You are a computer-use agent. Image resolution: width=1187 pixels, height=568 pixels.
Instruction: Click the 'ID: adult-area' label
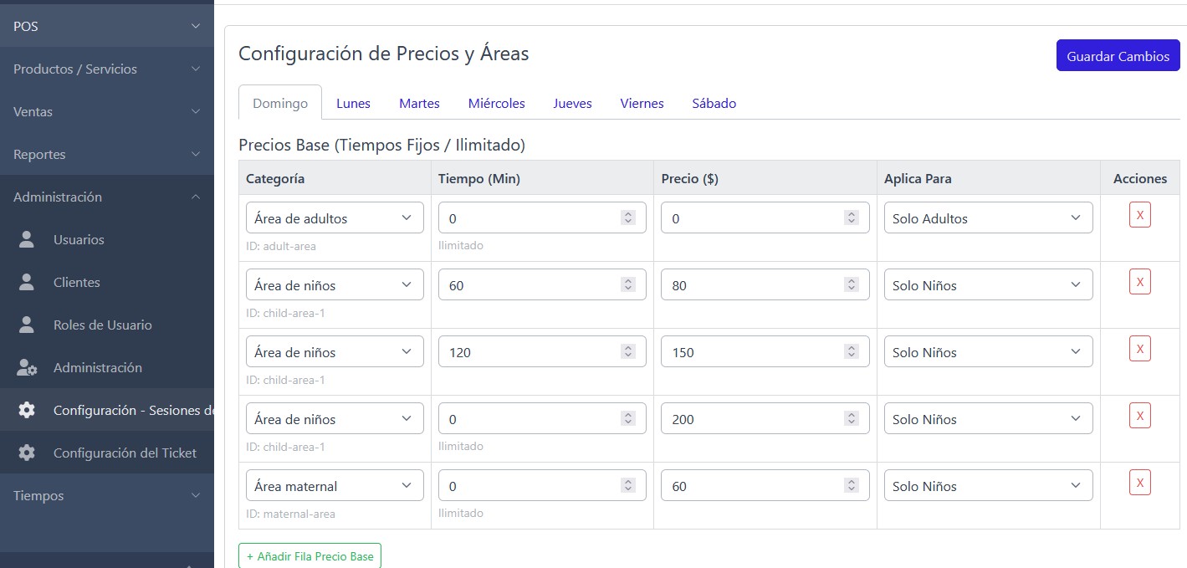(281, 246)
